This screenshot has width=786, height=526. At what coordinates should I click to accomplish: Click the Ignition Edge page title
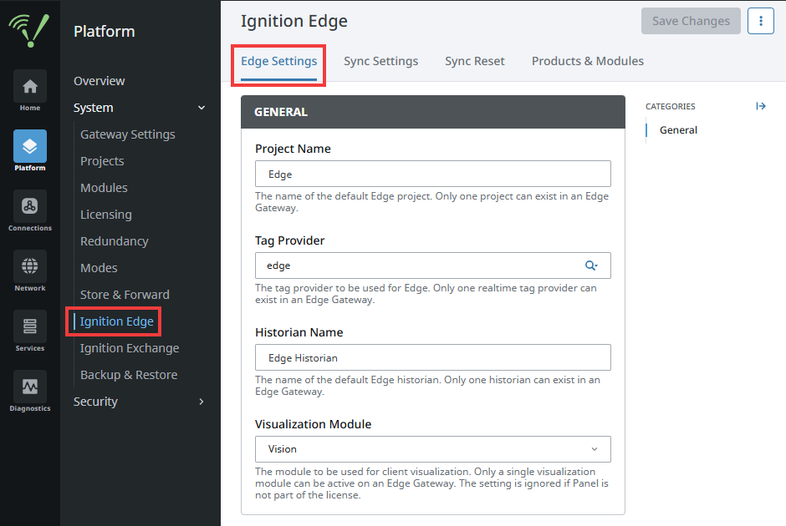pos(293,21)
